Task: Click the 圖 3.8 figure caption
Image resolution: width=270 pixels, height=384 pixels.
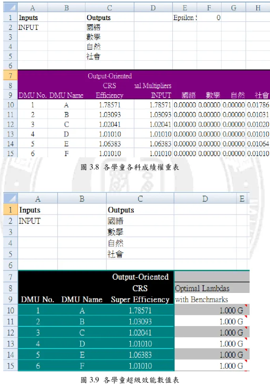Action: tap(130, 167)
